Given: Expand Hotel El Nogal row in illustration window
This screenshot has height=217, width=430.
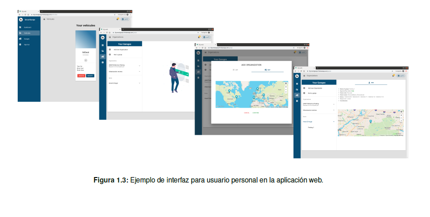Looking at the screenshot, I should coord(124,83).
